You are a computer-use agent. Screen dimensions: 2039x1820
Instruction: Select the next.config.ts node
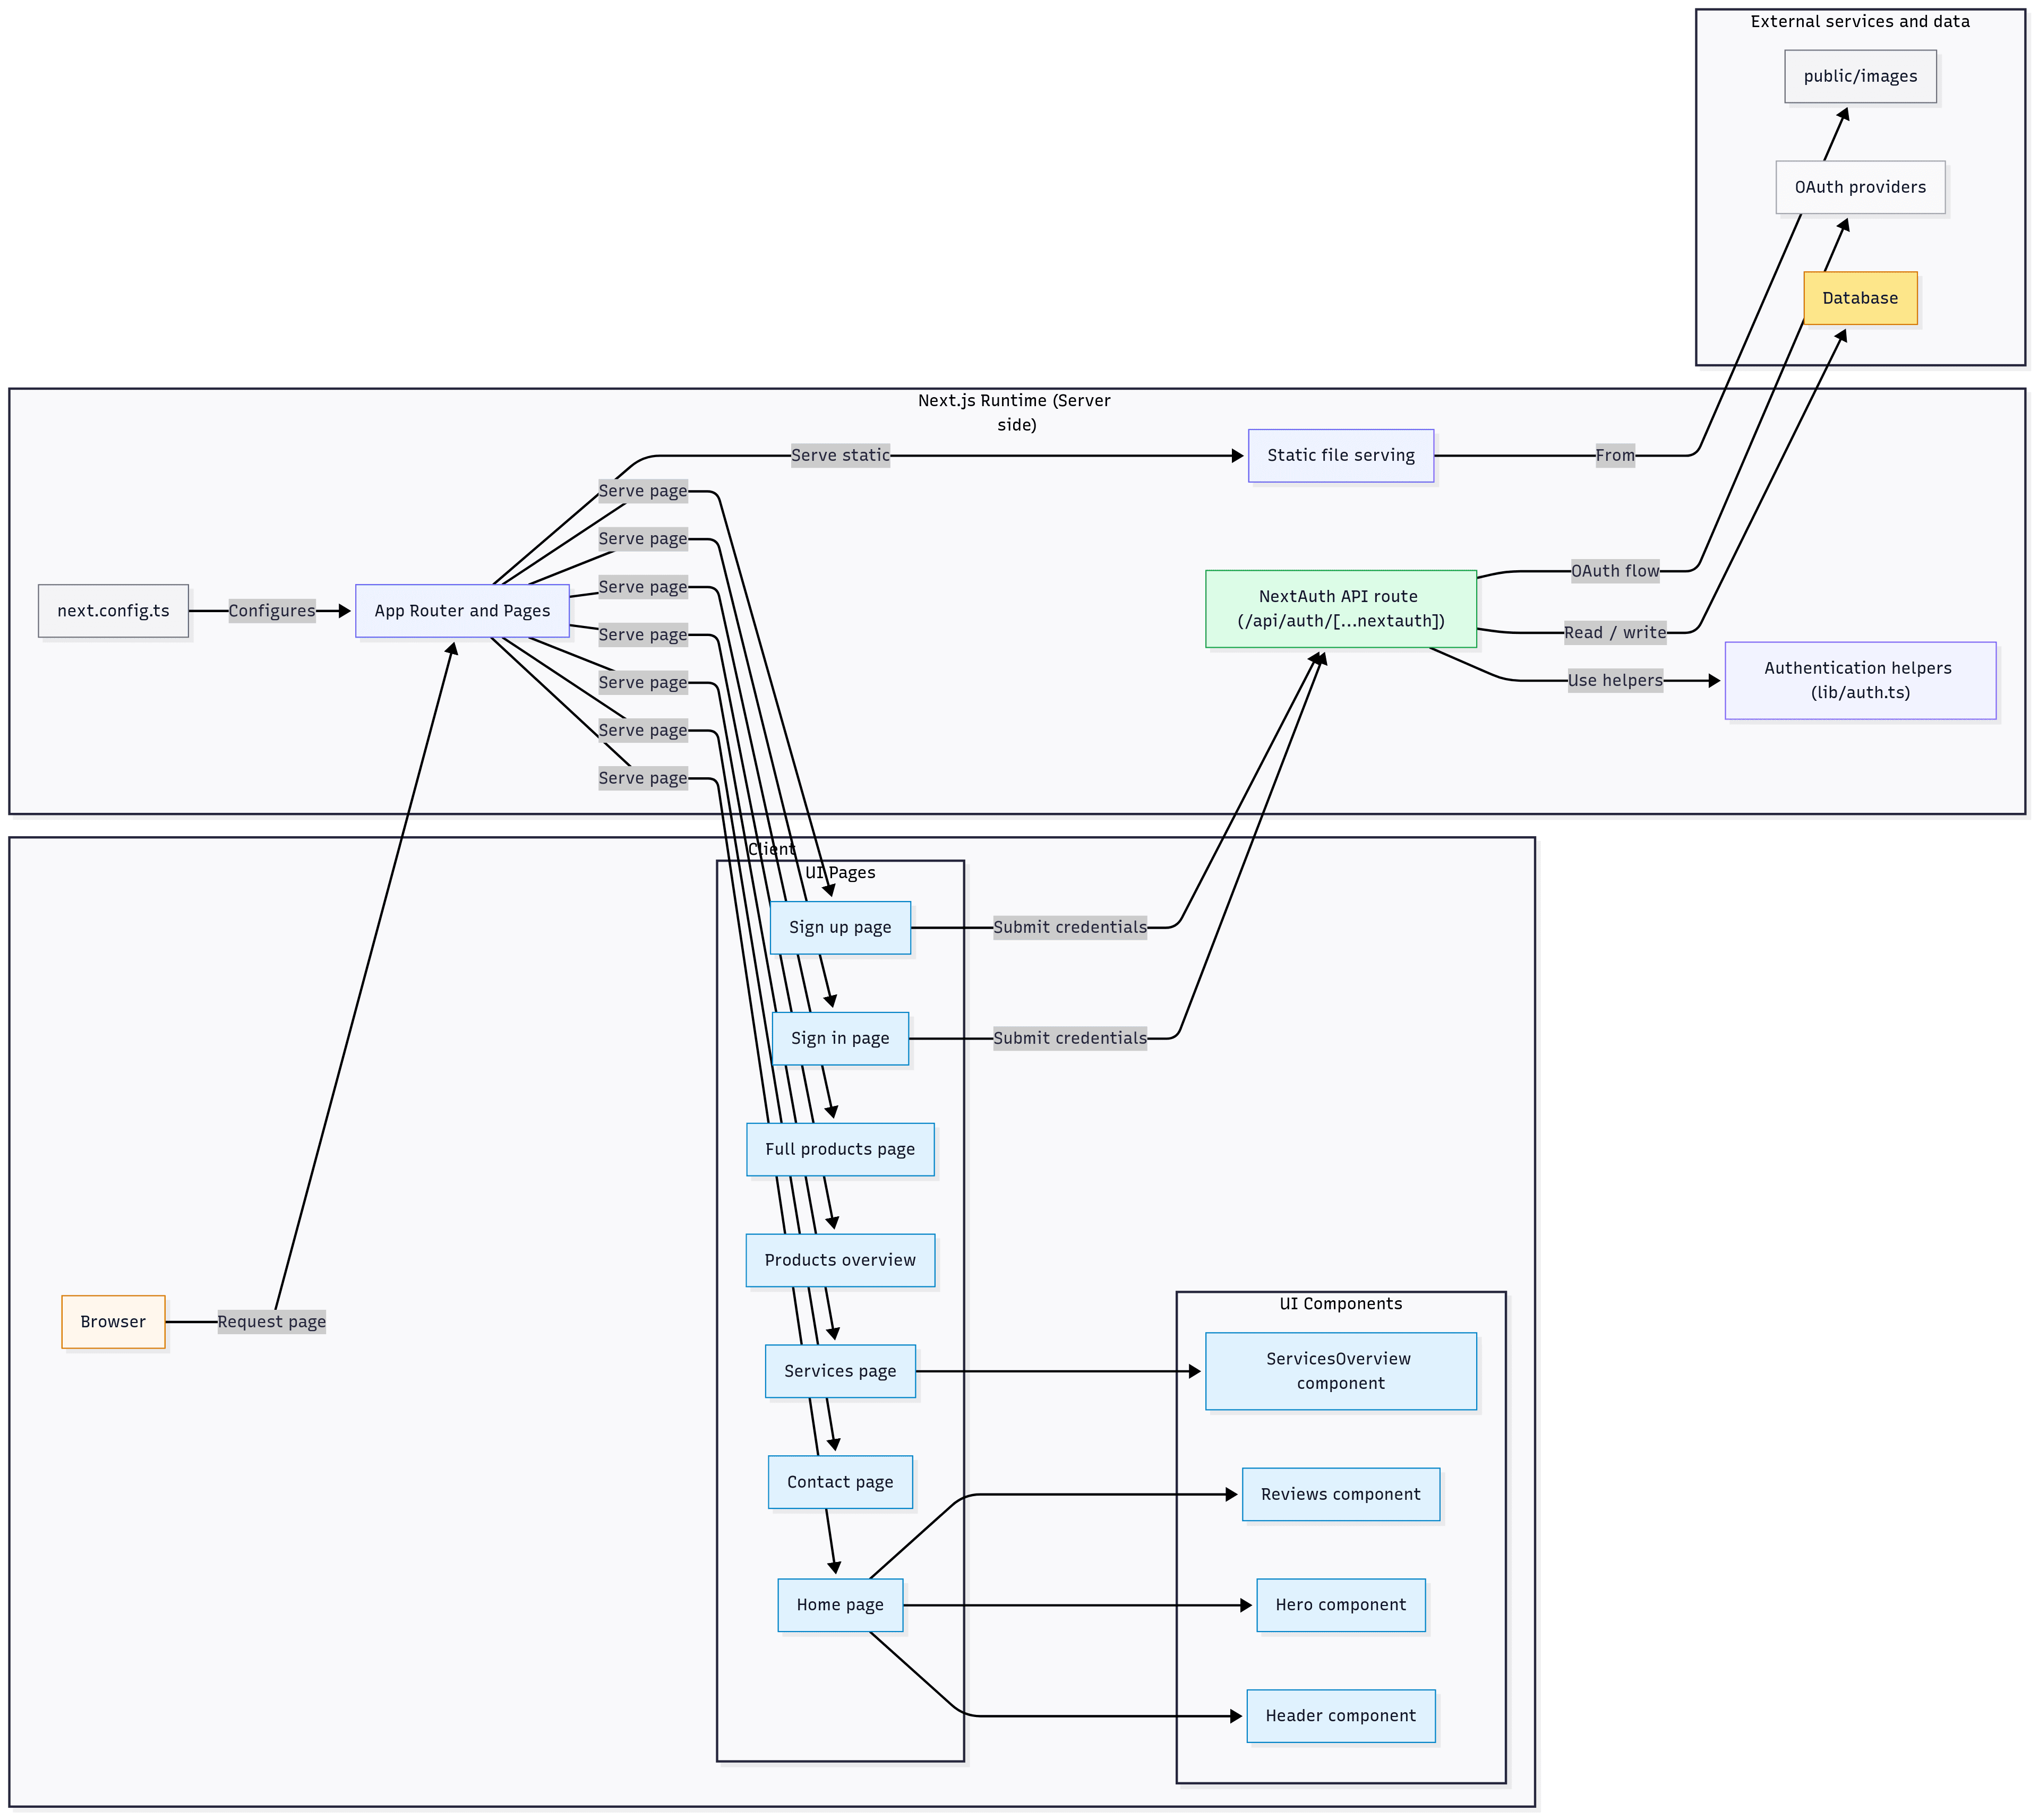tap(113, 610)
